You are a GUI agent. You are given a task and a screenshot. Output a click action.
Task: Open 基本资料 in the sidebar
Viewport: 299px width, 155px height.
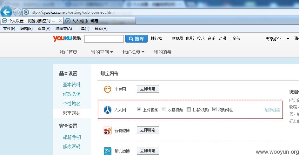click(71, 84)
